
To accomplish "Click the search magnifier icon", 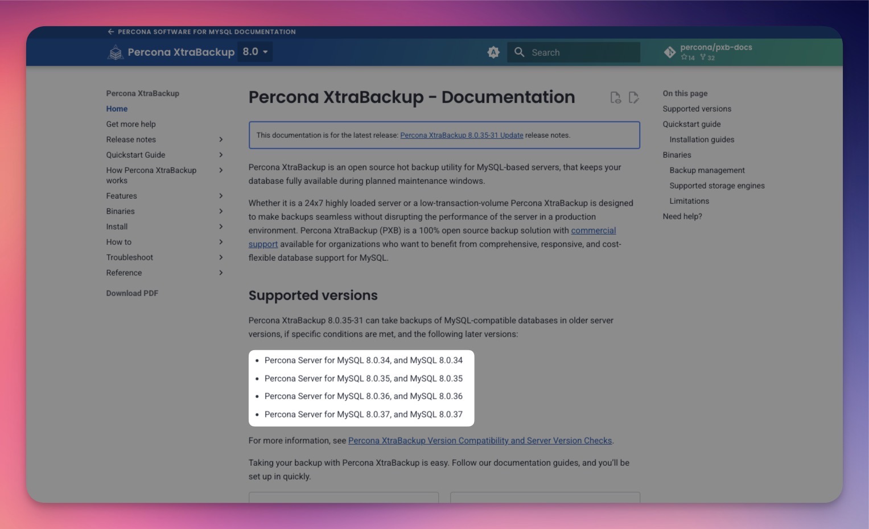I will click(519, 52).
